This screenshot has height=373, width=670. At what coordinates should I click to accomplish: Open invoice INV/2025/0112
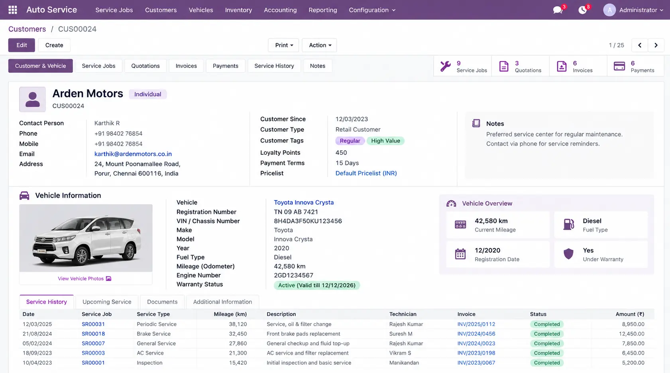click(x=476, y=324)
